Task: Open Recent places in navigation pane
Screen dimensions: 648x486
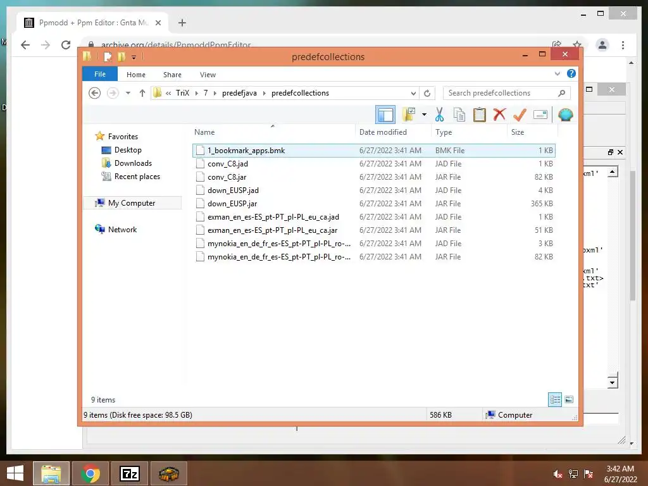Action: click(x=137, y=177)
